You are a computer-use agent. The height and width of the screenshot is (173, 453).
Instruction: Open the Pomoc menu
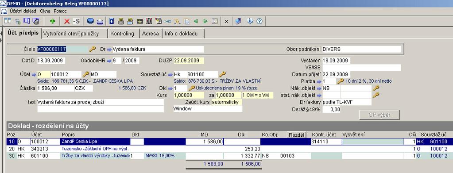click(60, 11)
